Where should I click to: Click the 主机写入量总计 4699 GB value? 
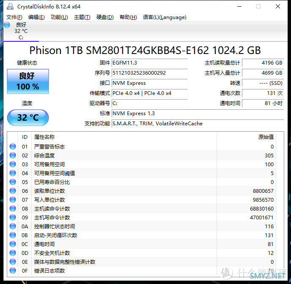(x=263, y=73)
